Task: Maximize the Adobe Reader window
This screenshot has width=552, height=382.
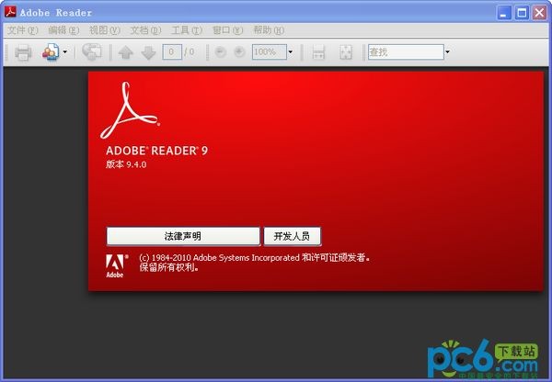Action: click(522, 13)
